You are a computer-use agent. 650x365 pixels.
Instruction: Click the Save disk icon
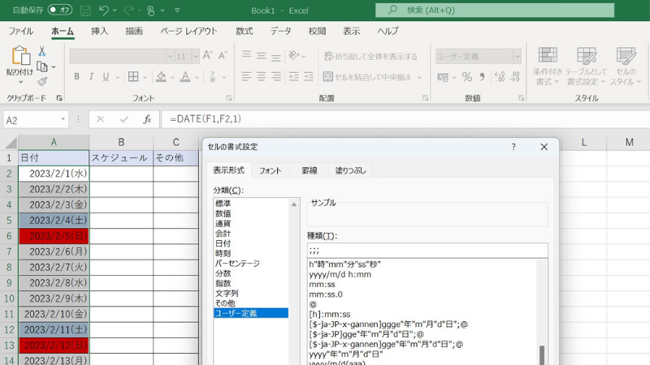coord(85,11)
